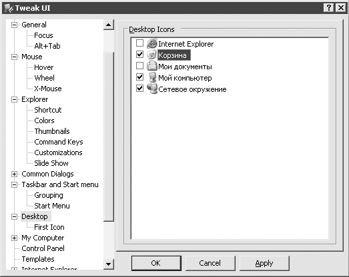The height and width of the screenshot is (277, 349).
Task: Uncheck the Сетевое окружение checkbox
Action: point(139,88)
